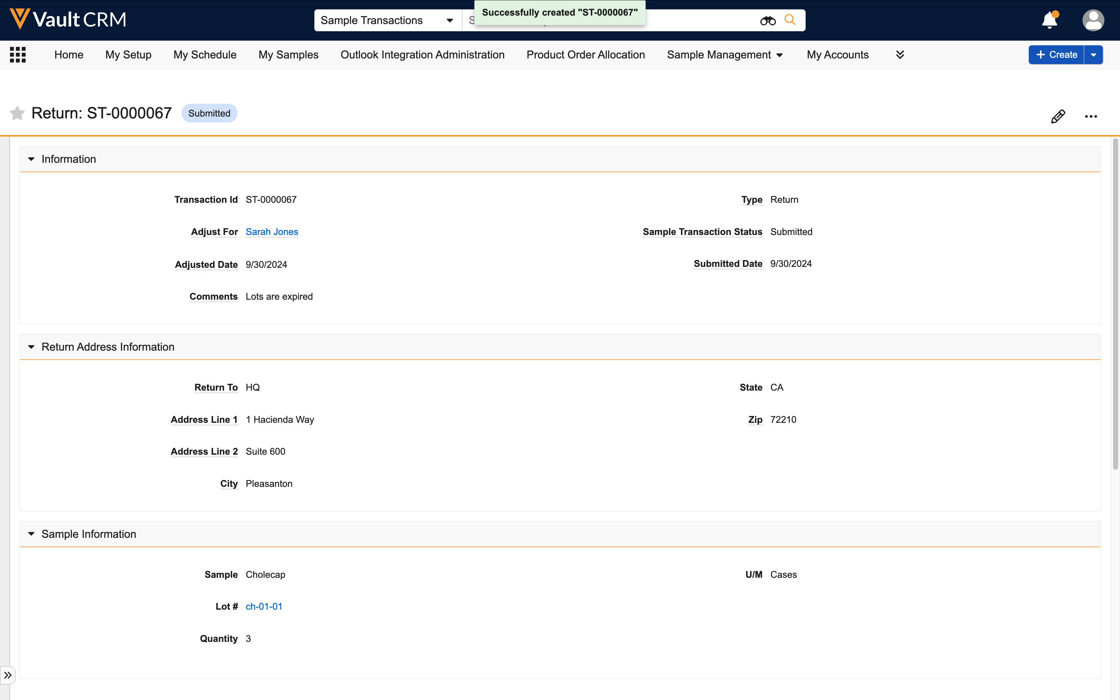Toggle the favorite star for ST-0000067
The height and width of the screenshot is (700, 1120).
[x=17, y=113]
